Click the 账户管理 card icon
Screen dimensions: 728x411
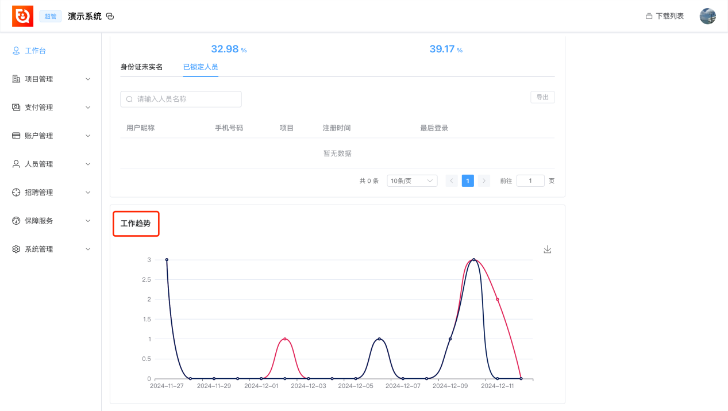[16, 136]
